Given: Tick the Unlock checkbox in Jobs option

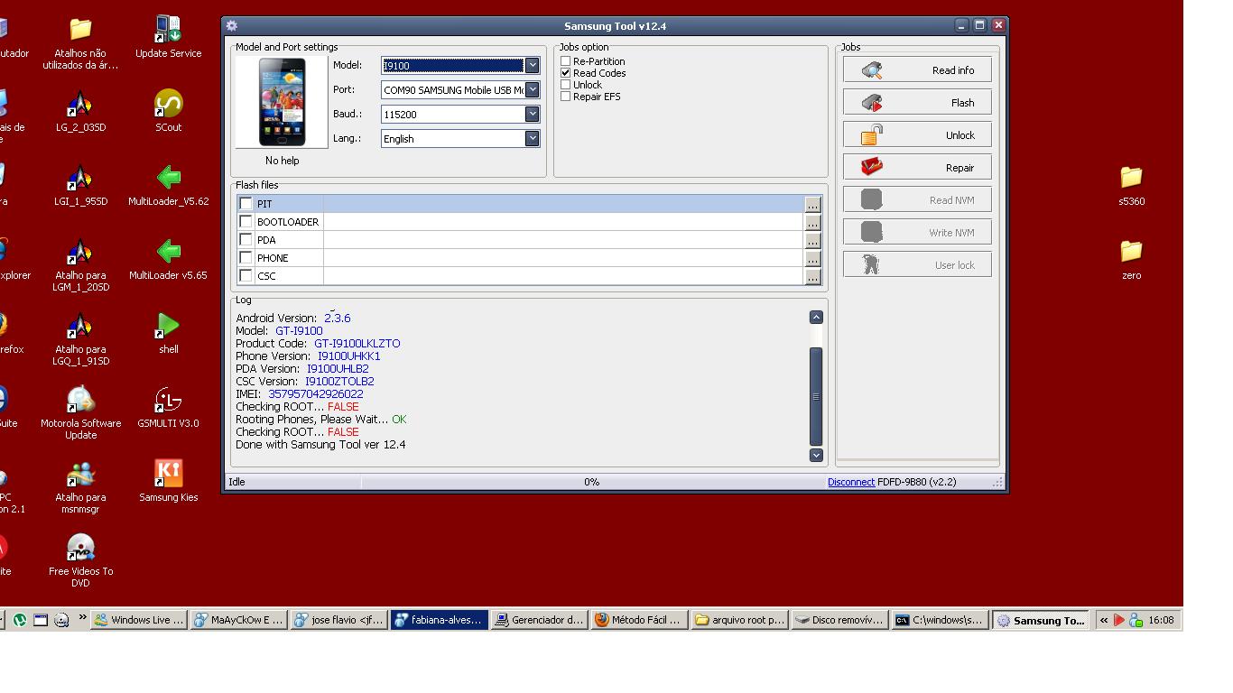Looking at the screenshot, I should coord(566,85).
